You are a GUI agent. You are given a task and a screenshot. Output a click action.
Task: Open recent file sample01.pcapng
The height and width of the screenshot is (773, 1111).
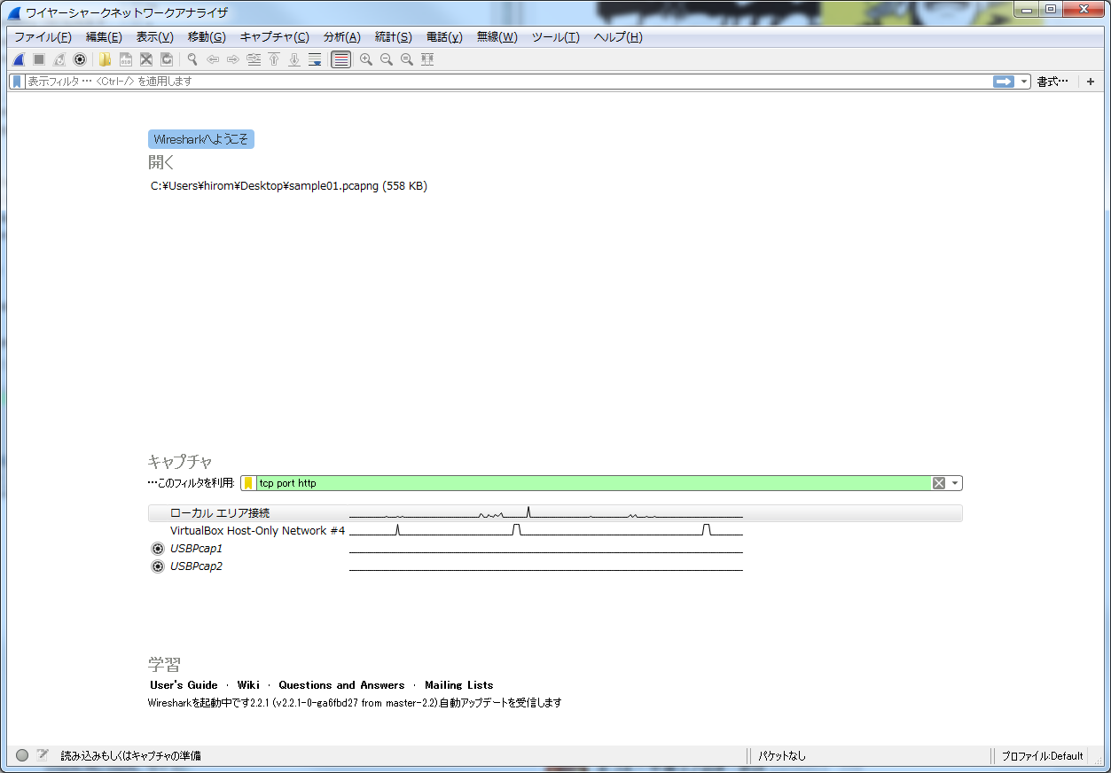click(289, 186)
